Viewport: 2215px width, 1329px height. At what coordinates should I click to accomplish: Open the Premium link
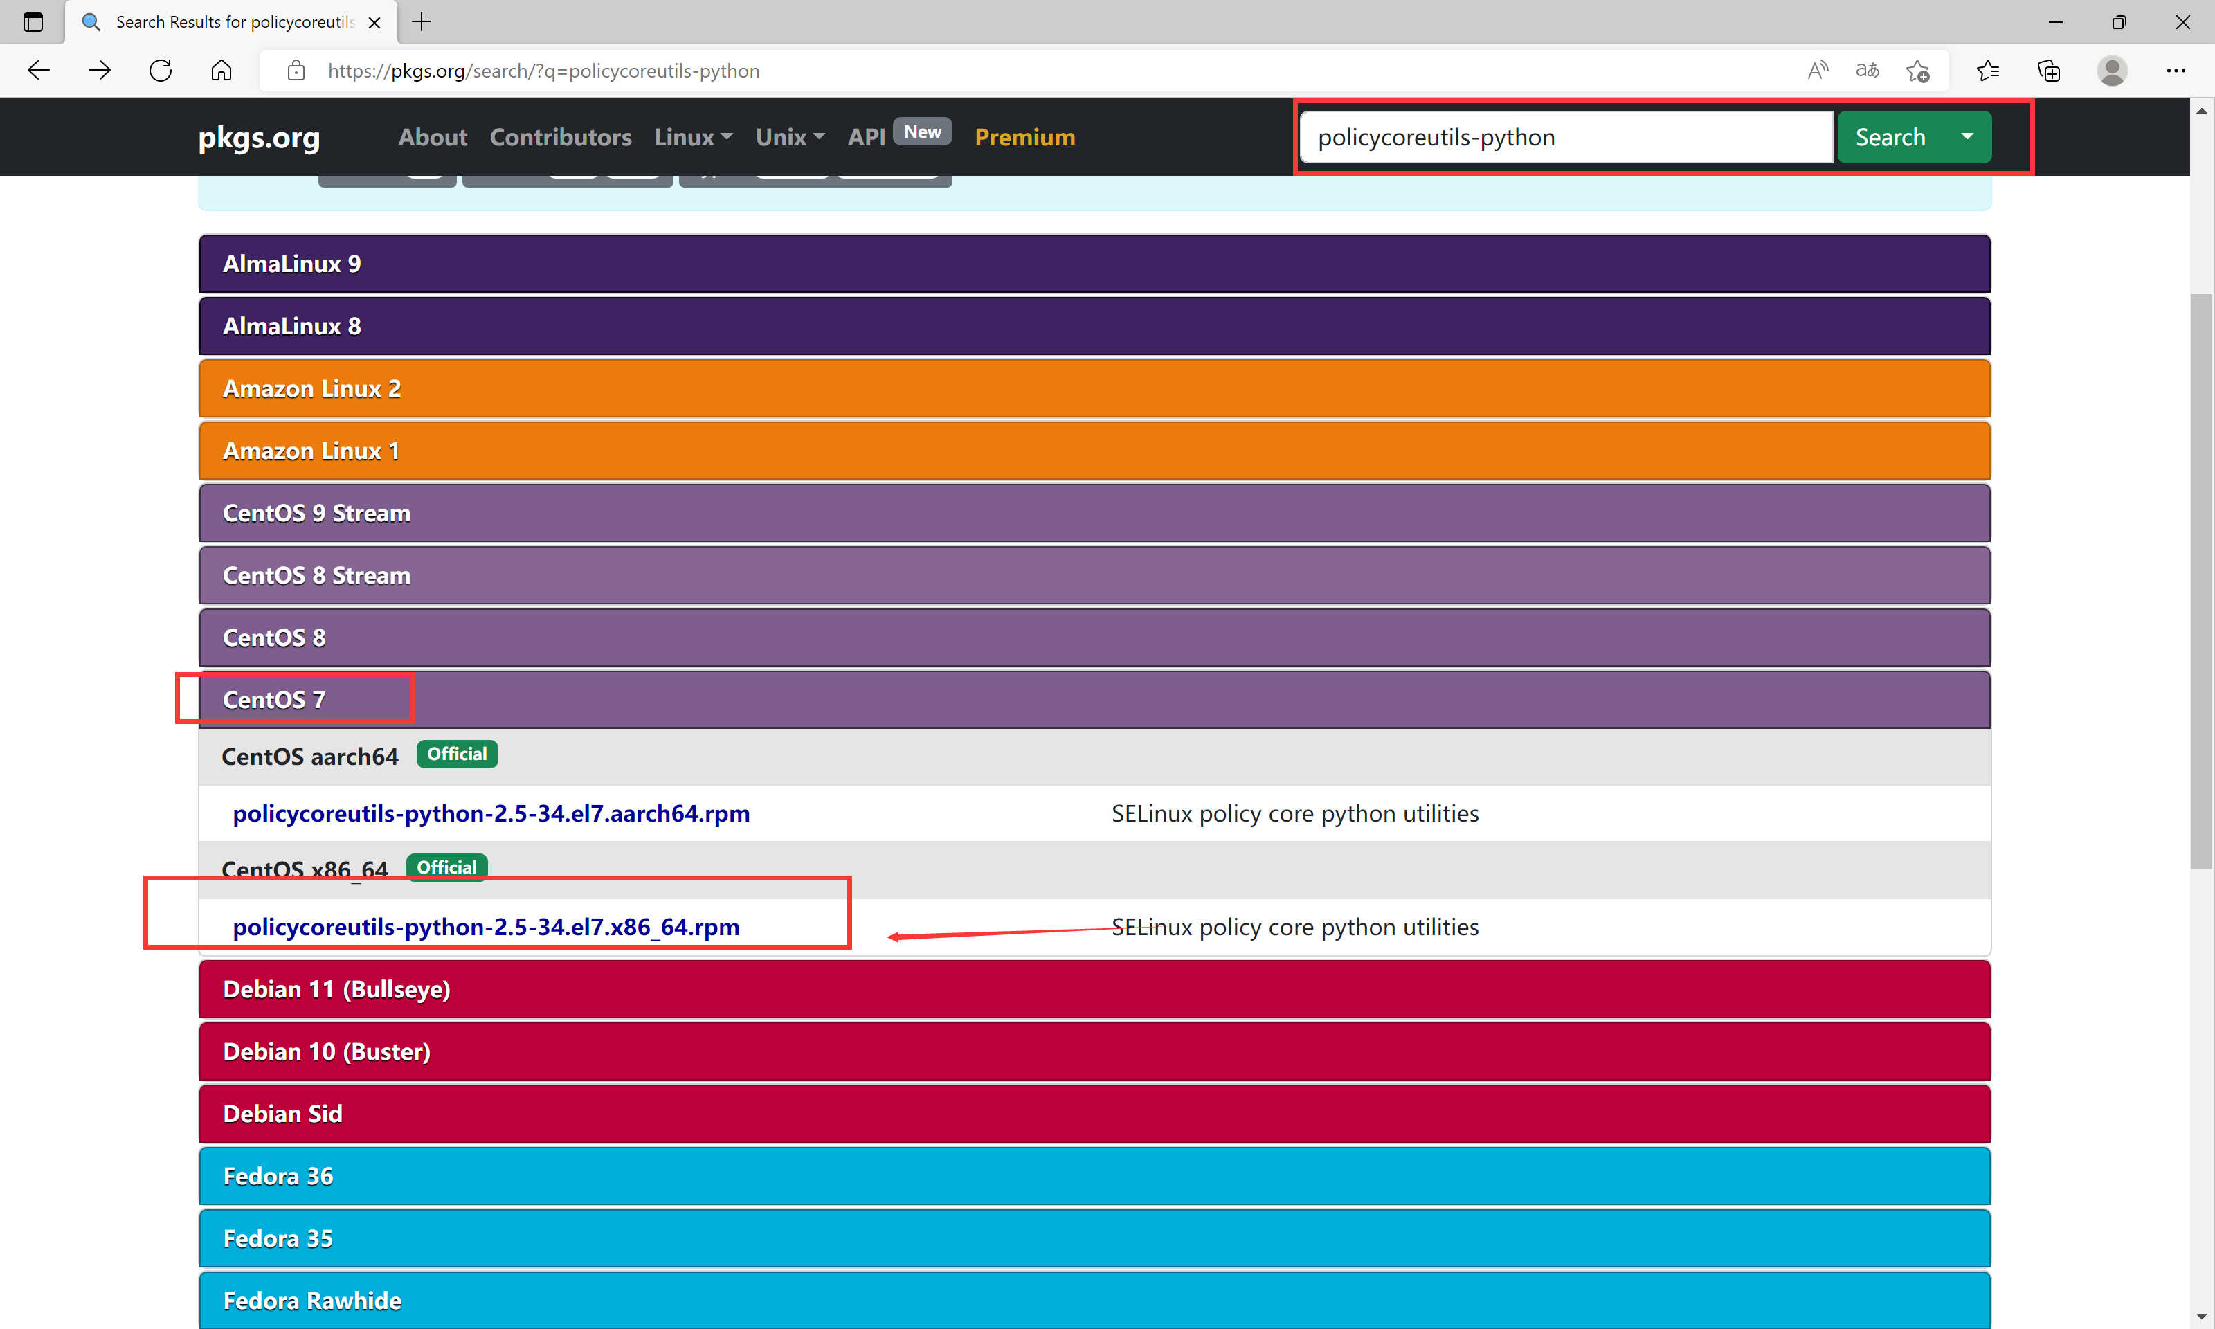(1024, 137)
